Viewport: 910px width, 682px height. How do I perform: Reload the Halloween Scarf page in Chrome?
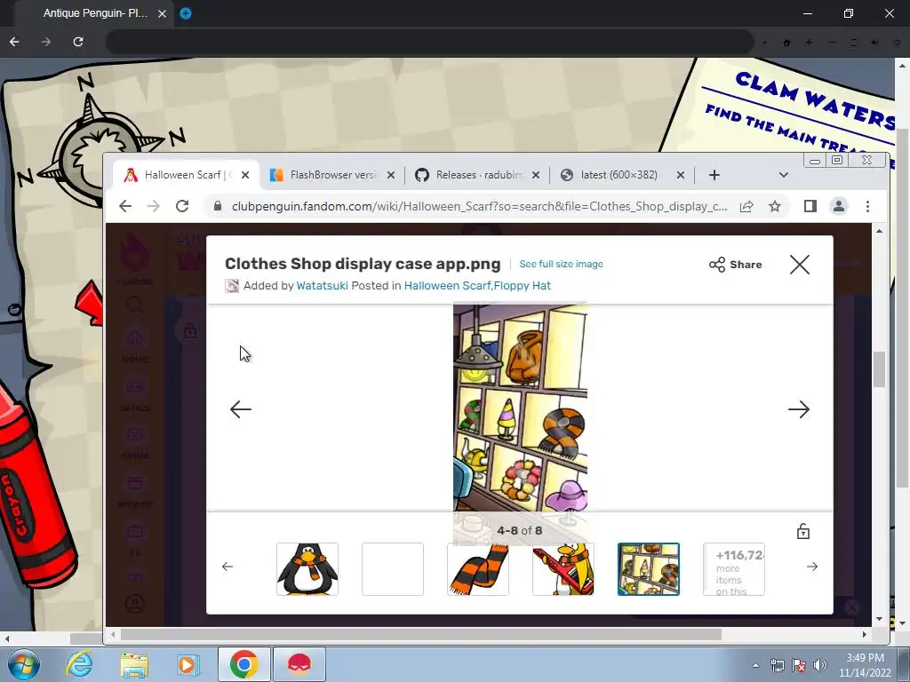tap(182, 206)
